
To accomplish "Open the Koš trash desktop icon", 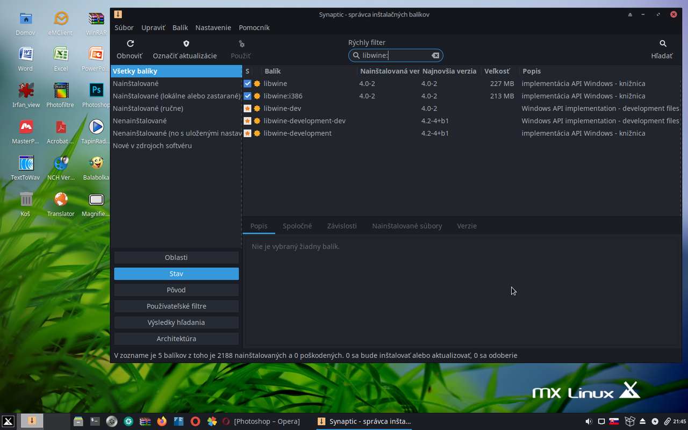I will [25, 204].
